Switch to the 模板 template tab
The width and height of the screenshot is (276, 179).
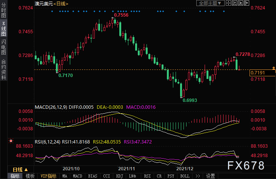pyautogui.click(x=30, y=176)
